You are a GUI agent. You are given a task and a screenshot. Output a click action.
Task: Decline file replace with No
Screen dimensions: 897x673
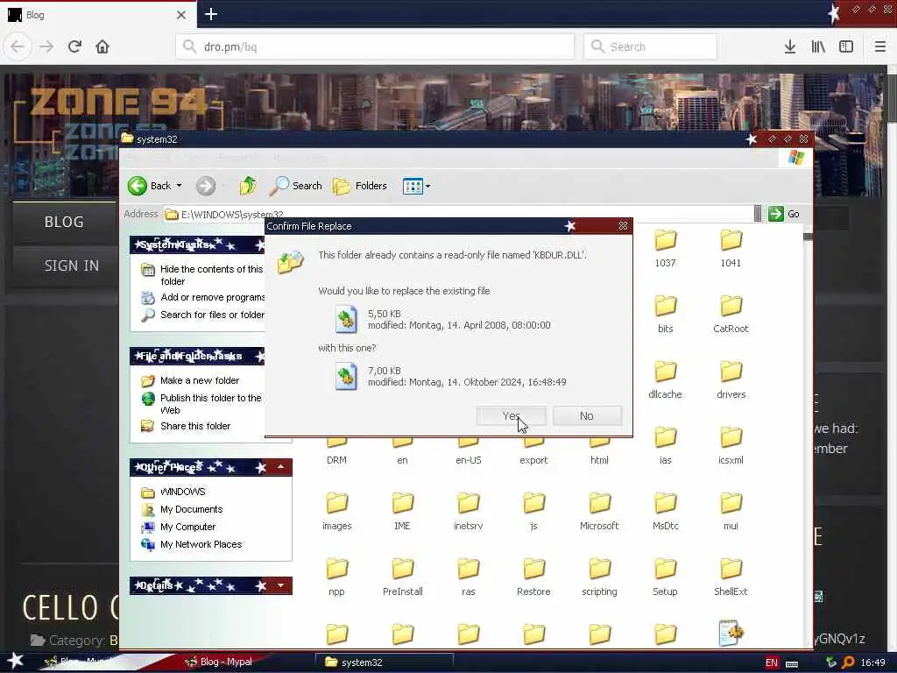click(587, 416)
